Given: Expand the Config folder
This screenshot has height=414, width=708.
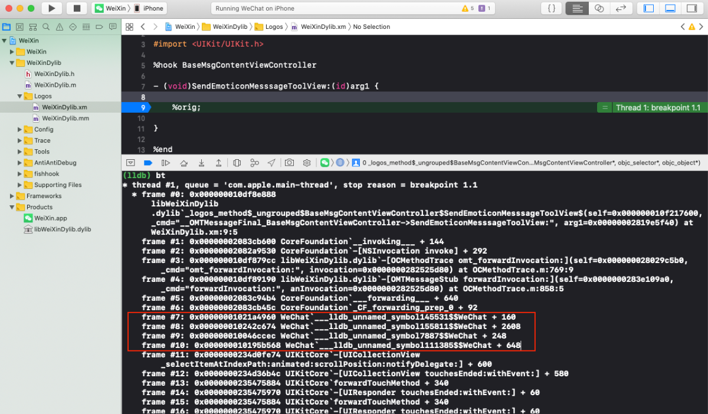Looking at the screenshot, I should 19,130.
